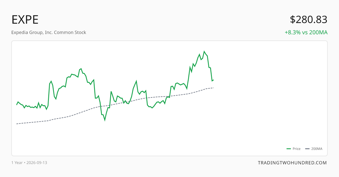Select the lowest trough of the price line
Screen dimensions: 339x177
pyautogui.click(x=105, y=120)
